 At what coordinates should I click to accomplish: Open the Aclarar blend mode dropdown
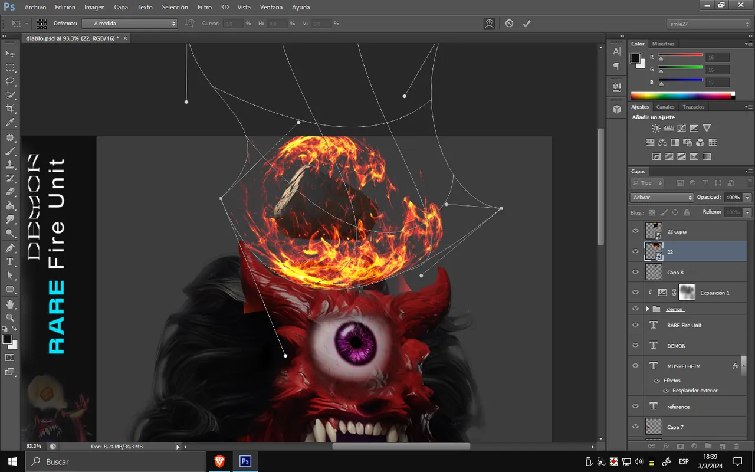click(662, 198)
